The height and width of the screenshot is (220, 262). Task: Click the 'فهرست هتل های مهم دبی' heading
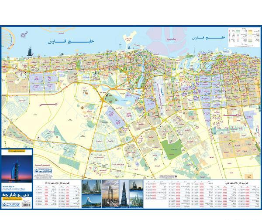[x=238, y=183]
